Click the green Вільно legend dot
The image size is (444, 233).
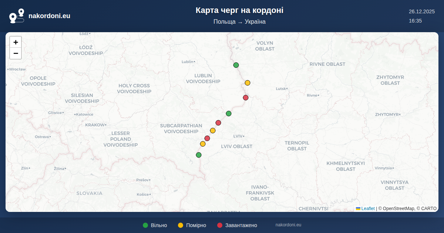coord(145,225)
